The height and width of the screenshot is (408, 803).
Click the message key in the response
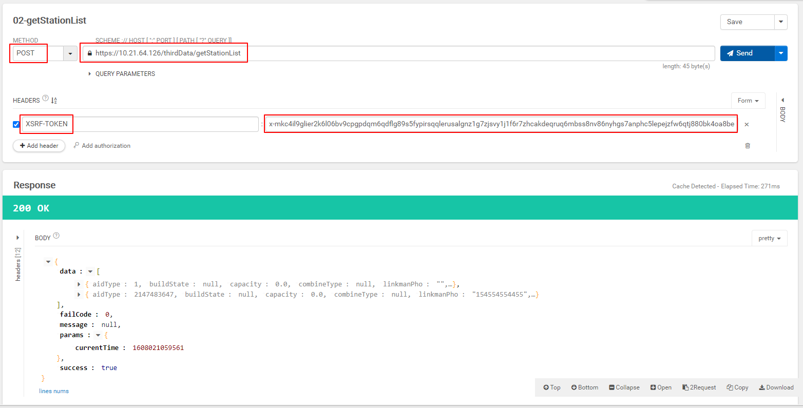[x=73, y=325]
